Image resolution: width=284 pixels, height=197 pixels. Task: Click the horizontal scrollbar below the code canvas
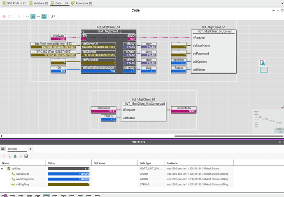[x=229, y=136]
